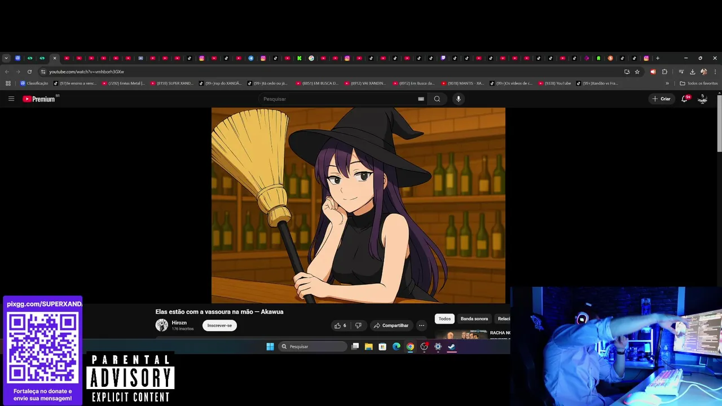This screenshot has width=722, height=406.
Task: Open Chrome extensions puzzle icon
Action: point(664,72)
